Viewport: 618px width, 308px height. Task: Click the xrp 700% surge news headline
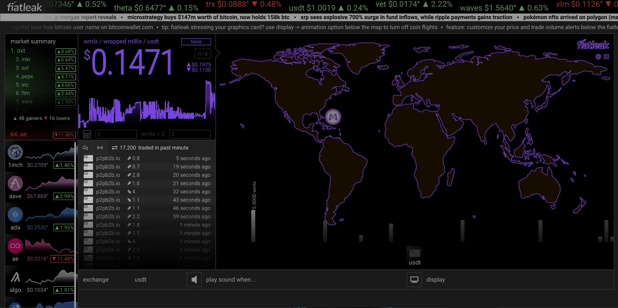(x=406, y=17)
